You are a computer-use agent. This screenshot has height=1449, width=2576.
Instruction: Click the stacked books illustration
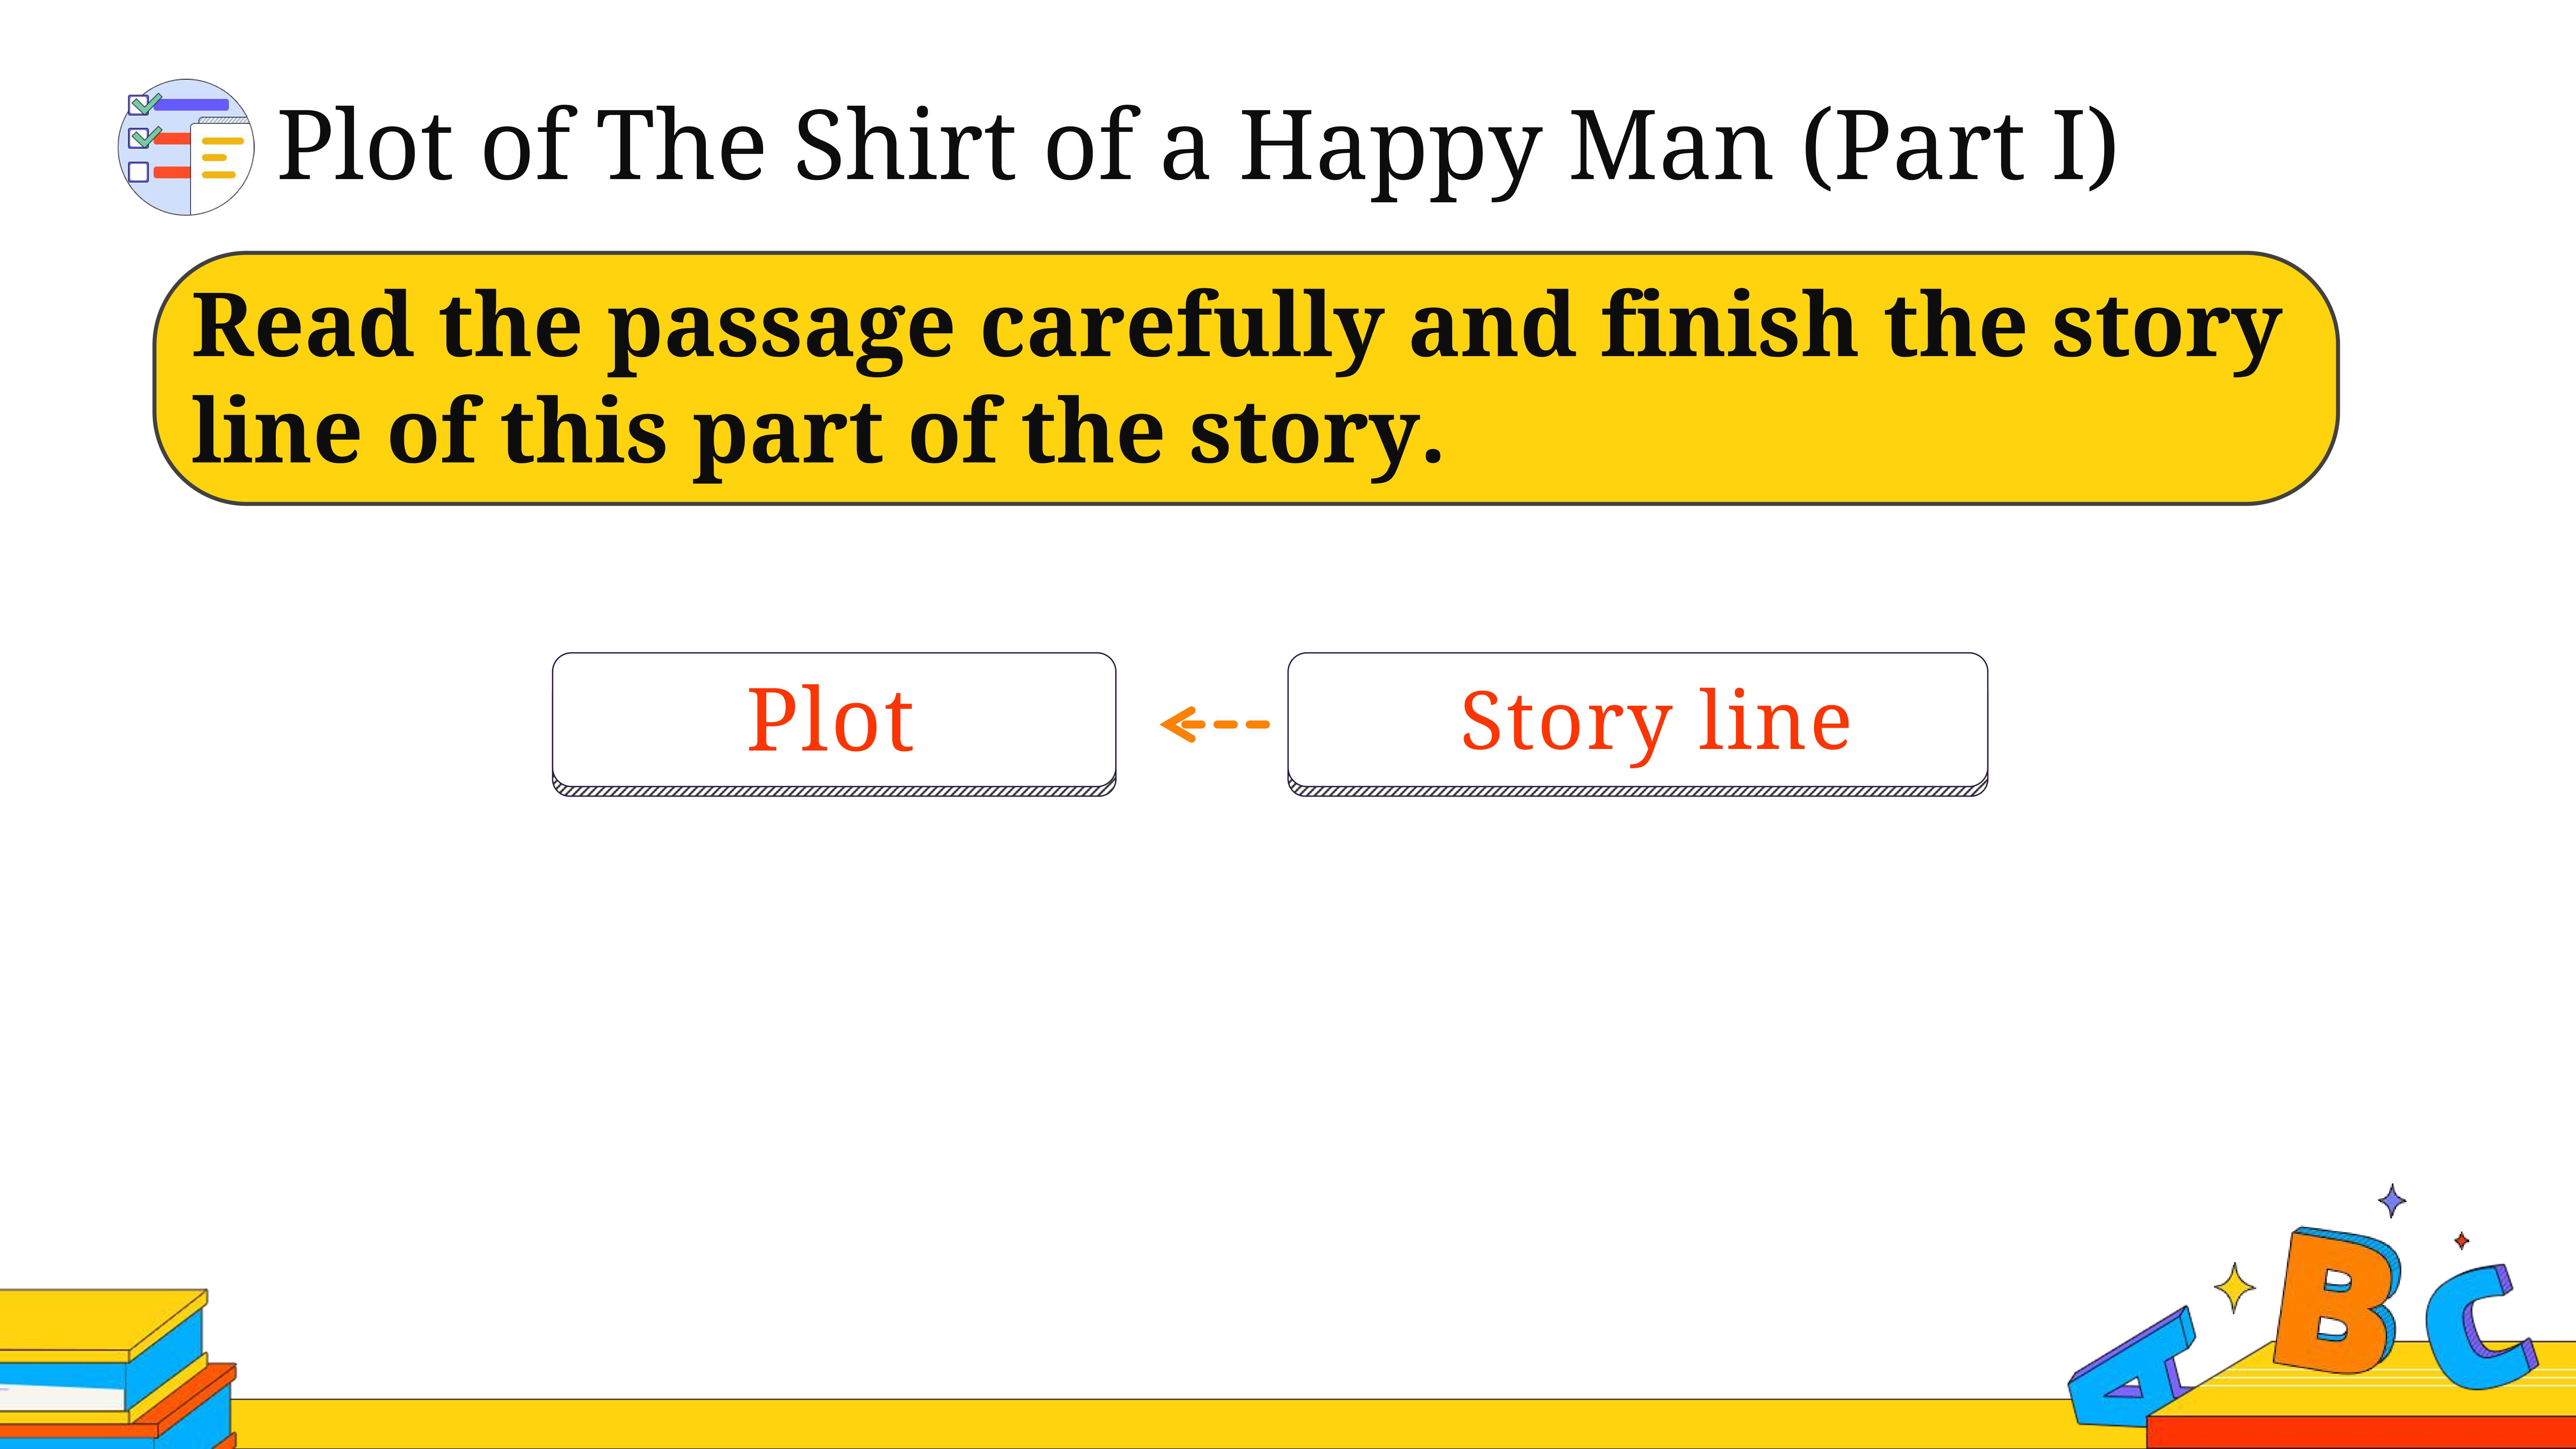click(118, 1368)
